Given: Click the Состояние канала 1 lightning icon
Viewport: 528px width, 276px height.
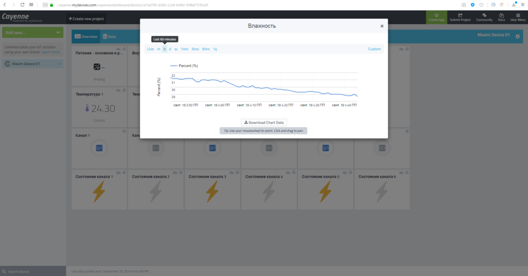Looking at the screenshot, I should (x=99, y=192).
